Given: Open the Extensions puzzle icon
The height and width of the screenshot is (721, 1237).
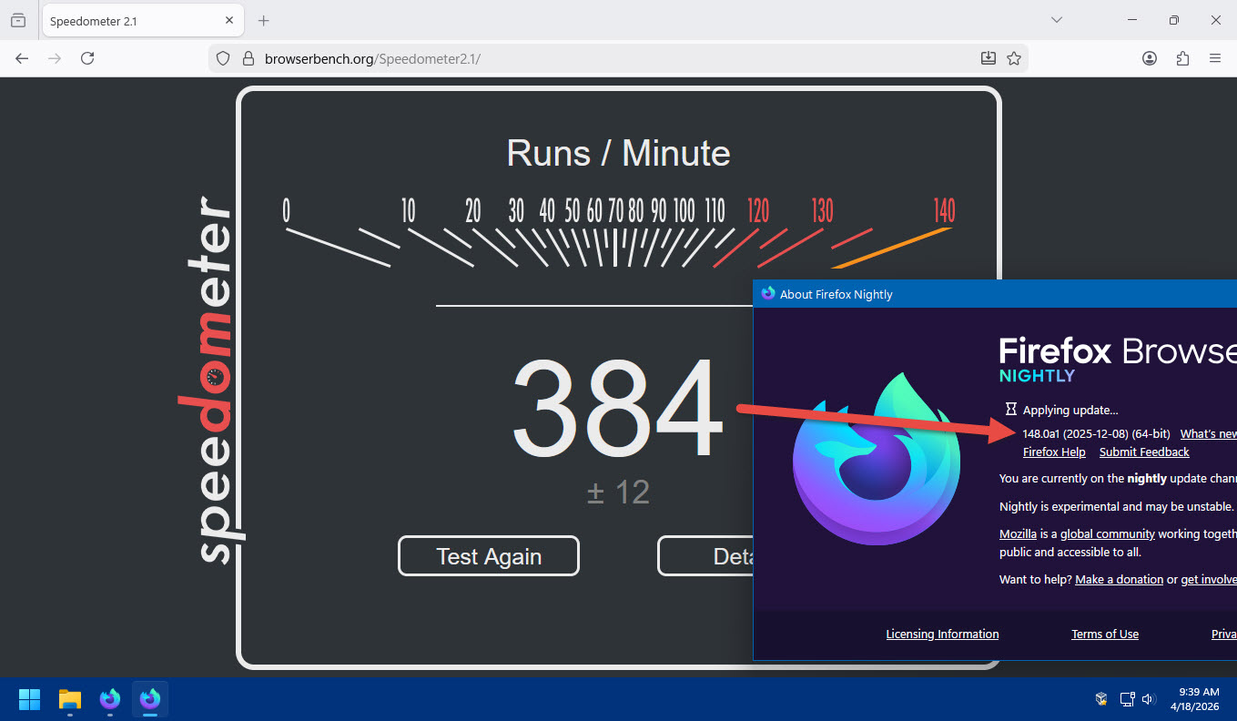Looking at the screenshot, I should click(1182, 58).
